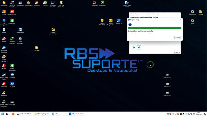207x116 pixels.
Task: Select Oracle VM VirtualBox desktop icon
Action: 53,4
